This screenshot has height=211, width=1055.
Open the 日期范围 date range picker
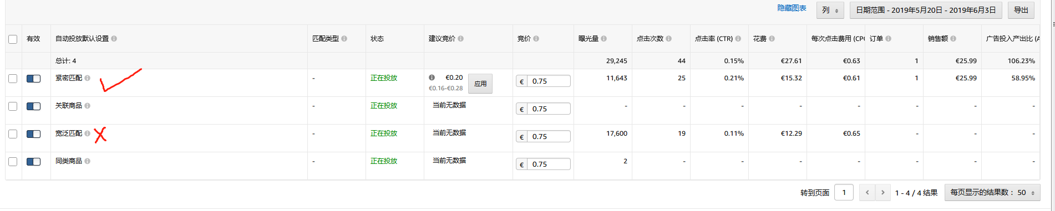[x=926, y=10]
